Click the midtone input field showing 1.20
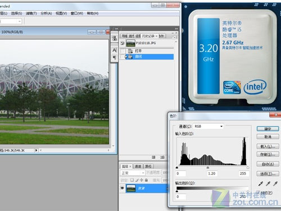281x211 pixels. click(212, 173)
